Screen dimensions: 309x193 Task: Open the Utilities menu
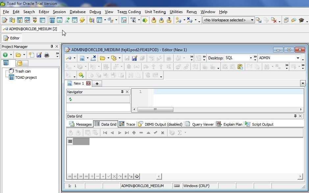coord(176,12)
